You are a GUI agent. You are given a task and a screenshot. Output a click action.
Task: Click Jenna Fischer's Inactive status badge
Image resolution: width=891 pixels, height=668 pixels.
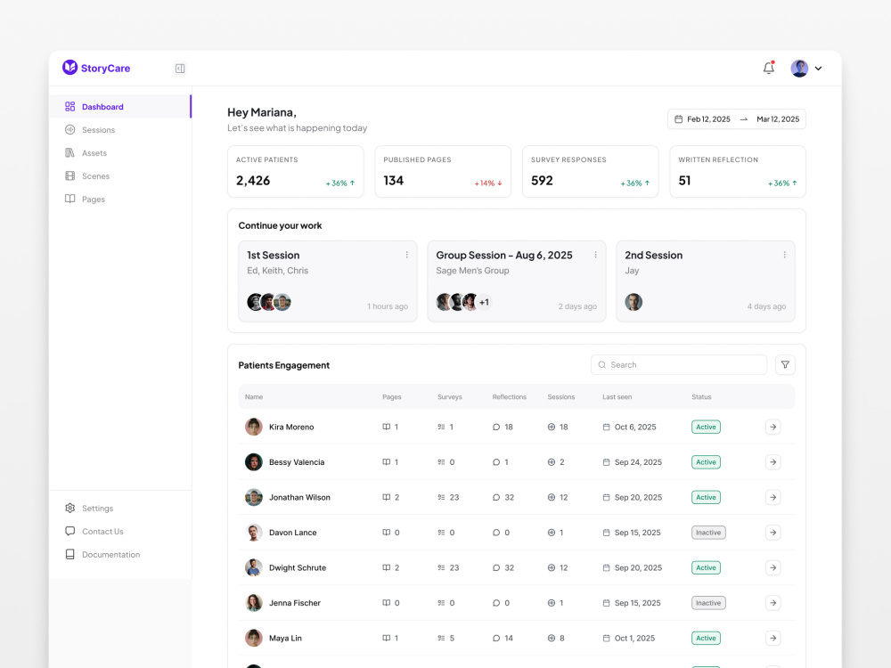(708, 603)
